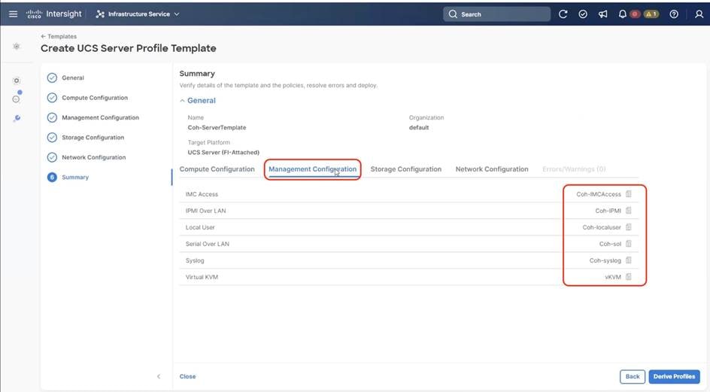Open the help question mark icon
Viewport: 710px width, 392px height.
674,14
